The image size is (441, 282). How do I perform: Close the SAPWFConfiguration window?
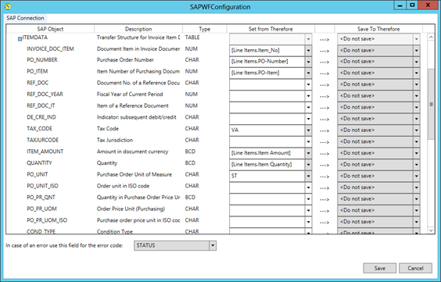tap(428, 5)
